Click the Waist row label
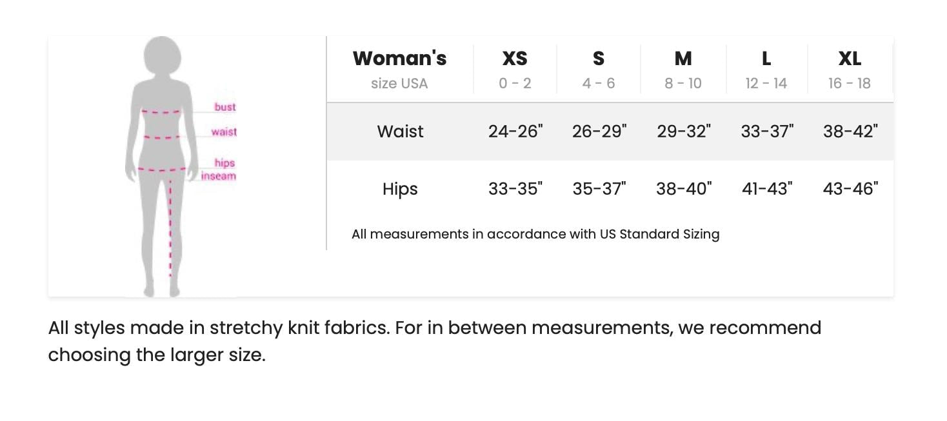Viewport: 947px width, 421px height. pos(400,132)
